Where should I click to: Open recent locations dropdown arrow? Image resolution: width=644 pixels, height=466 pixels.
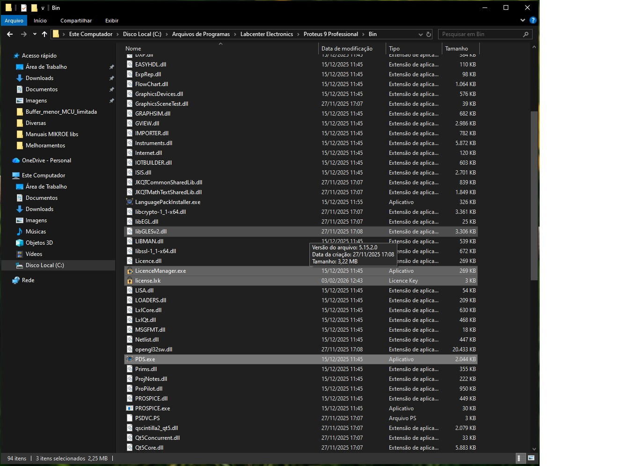pos(35,34)
